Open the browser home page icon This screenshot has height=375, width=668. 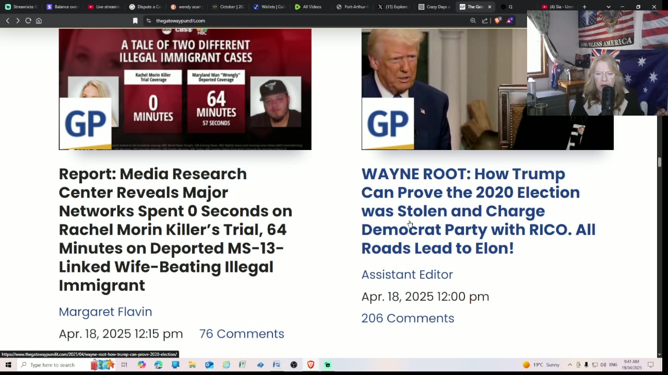39,21
